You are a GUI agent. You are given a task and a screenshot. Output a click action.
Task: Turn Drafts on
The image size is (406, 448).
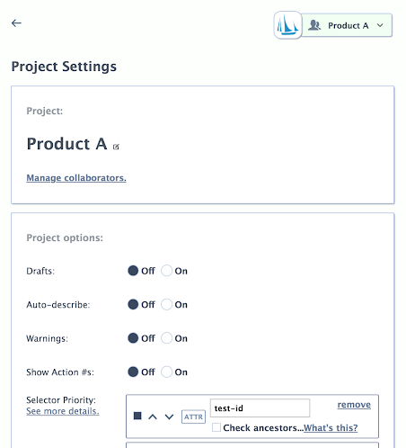166,271
